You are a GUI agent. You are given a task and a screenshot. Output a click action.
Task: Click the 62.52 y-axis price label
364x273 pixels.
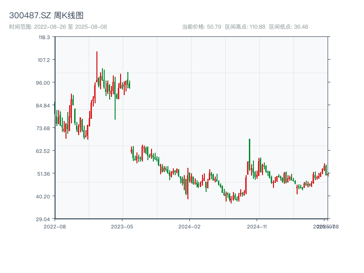point(44,151)
